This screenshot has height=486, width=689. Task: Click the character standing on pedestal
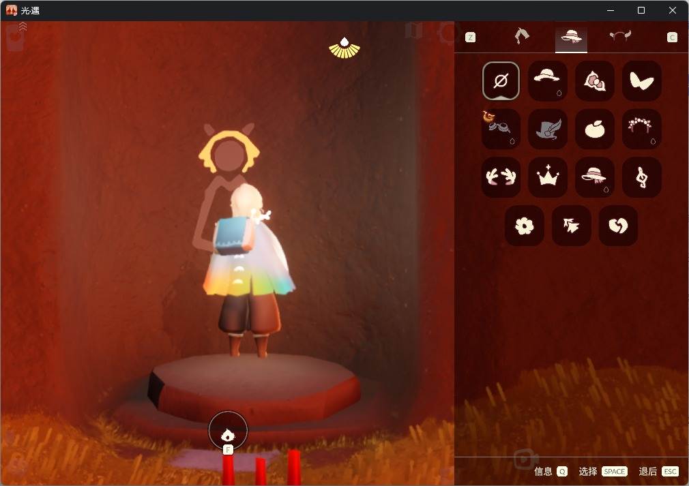(x=248, y=270)
